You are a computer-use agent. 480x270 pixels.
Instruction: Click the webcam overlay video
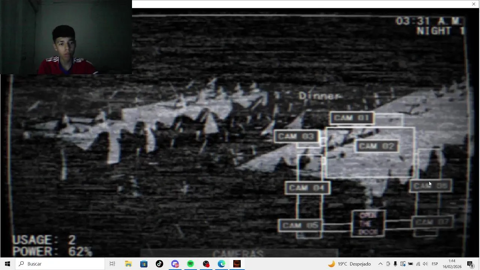point(66,37)
